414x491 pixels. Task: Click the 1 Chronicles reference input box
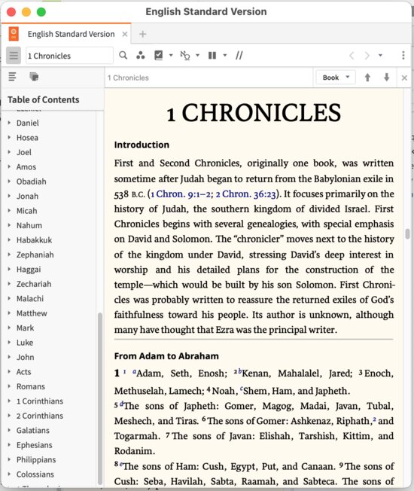point(69,56)
